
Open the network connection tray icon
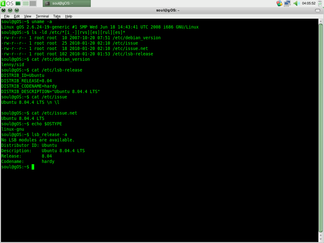(x=287, y=3)
